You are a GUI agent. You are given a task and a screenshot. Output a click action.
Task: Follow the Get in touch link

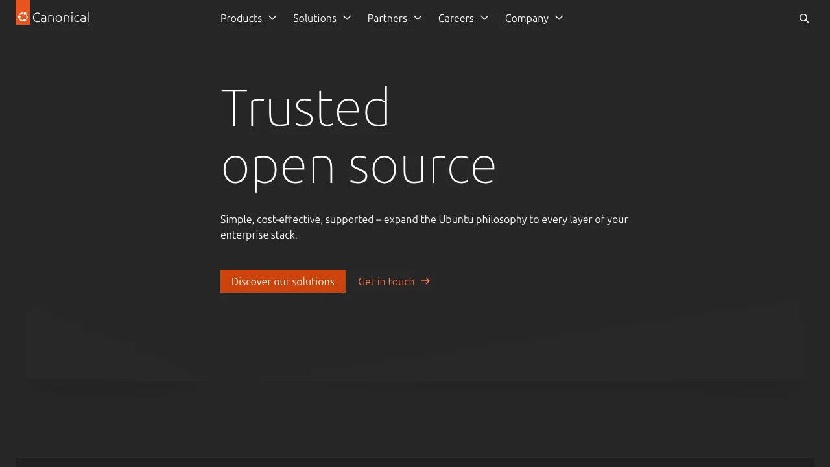click(x=386, y=281)
